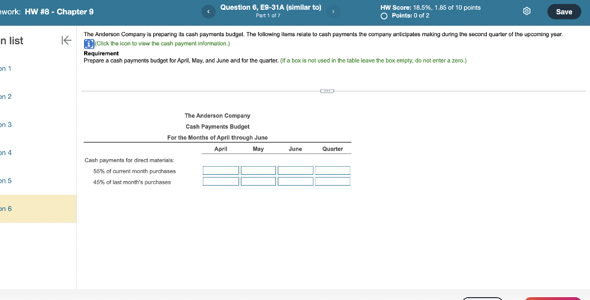Click the 'Part 1 of 7' label
The image size is (590, 300).
[268, 16]
